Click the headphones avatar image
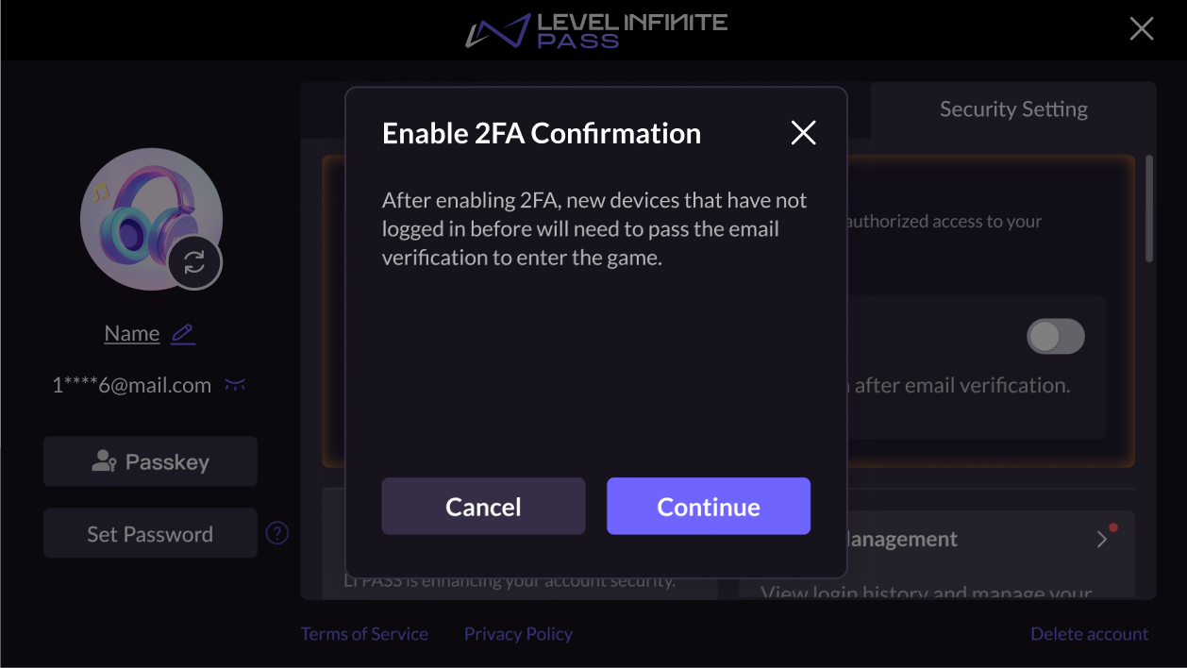Image resolution: width=1187 pixels, height=668 pixels. coord(151,217)
